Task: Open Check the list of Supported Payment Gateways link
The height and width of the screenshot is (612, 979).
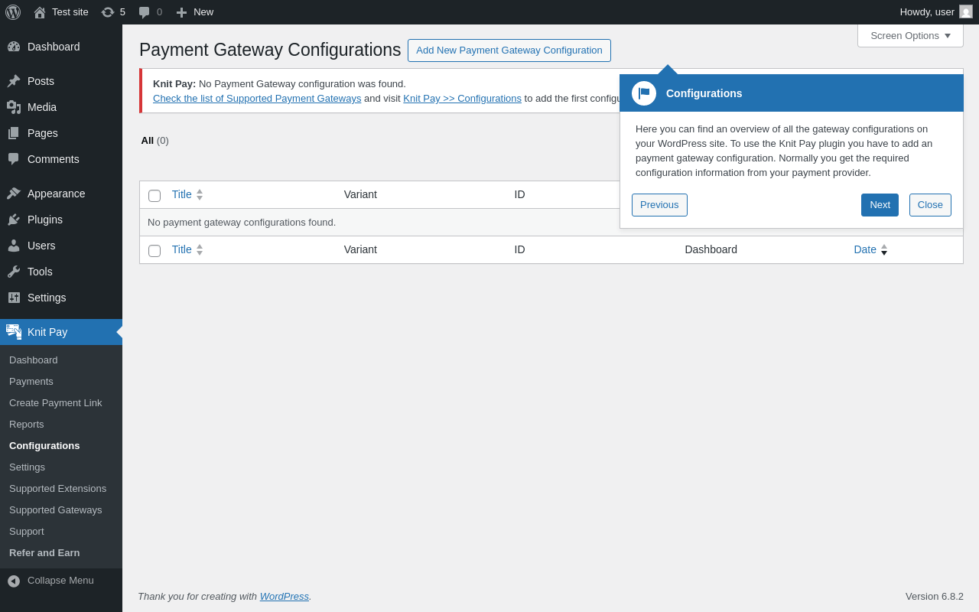Action: pos(257,99)
